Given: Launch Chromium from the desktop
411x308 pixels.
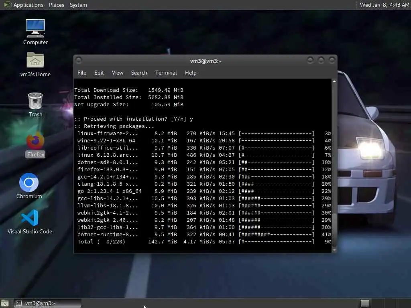Looking at the screenshot, I should pos(29,186).
